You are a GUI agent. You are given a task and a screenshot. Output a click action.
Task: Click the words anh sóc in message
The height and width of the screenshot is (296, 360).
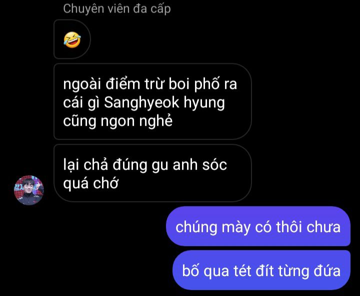pos(199,165)
